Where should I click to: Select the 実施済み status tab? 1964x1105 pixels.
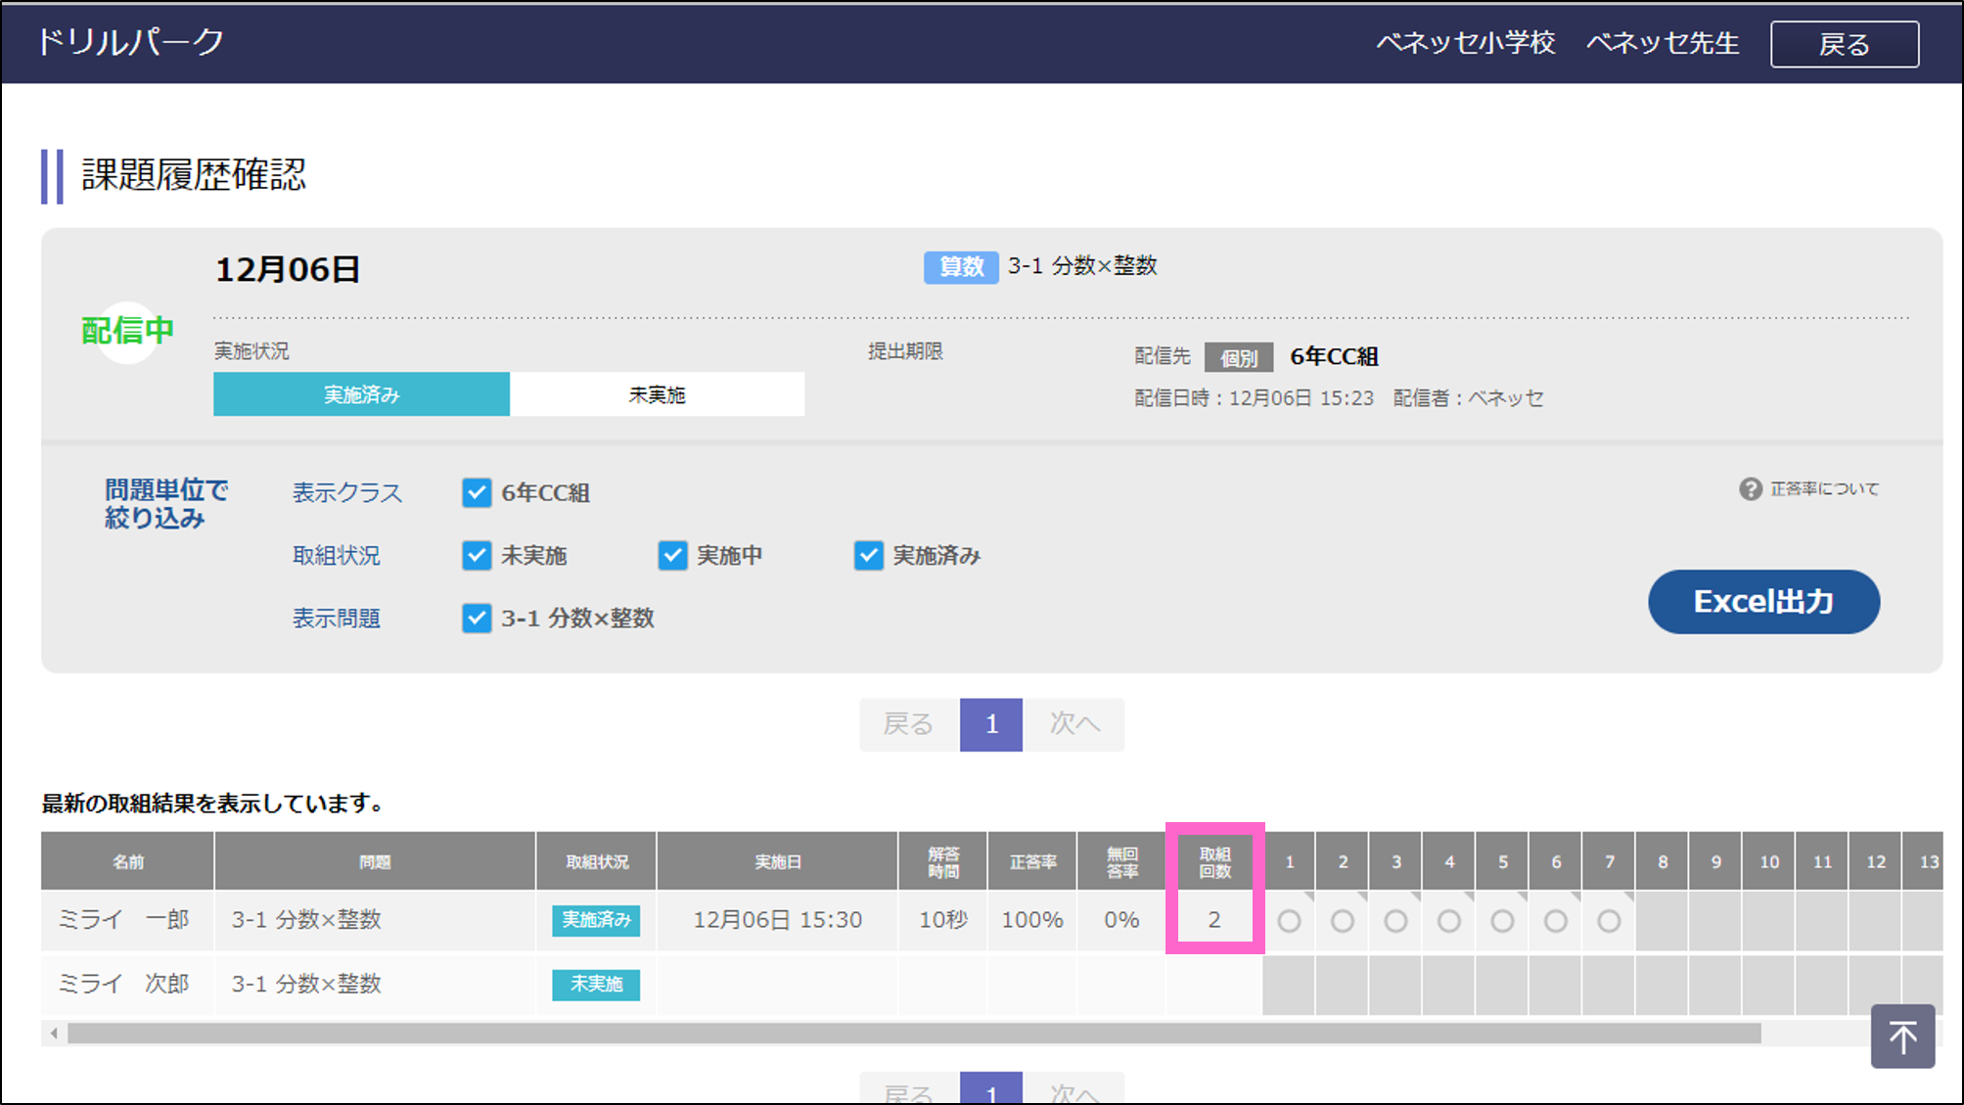tap(361, 394)
